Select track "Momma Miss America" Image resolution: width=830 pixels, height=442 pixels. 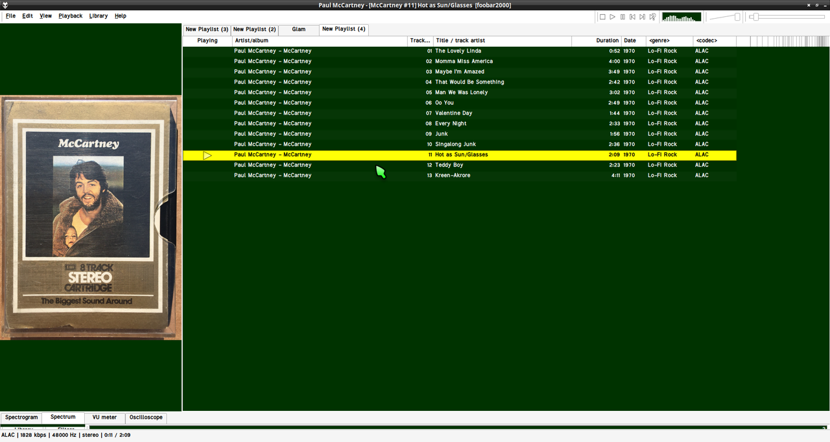460,61
